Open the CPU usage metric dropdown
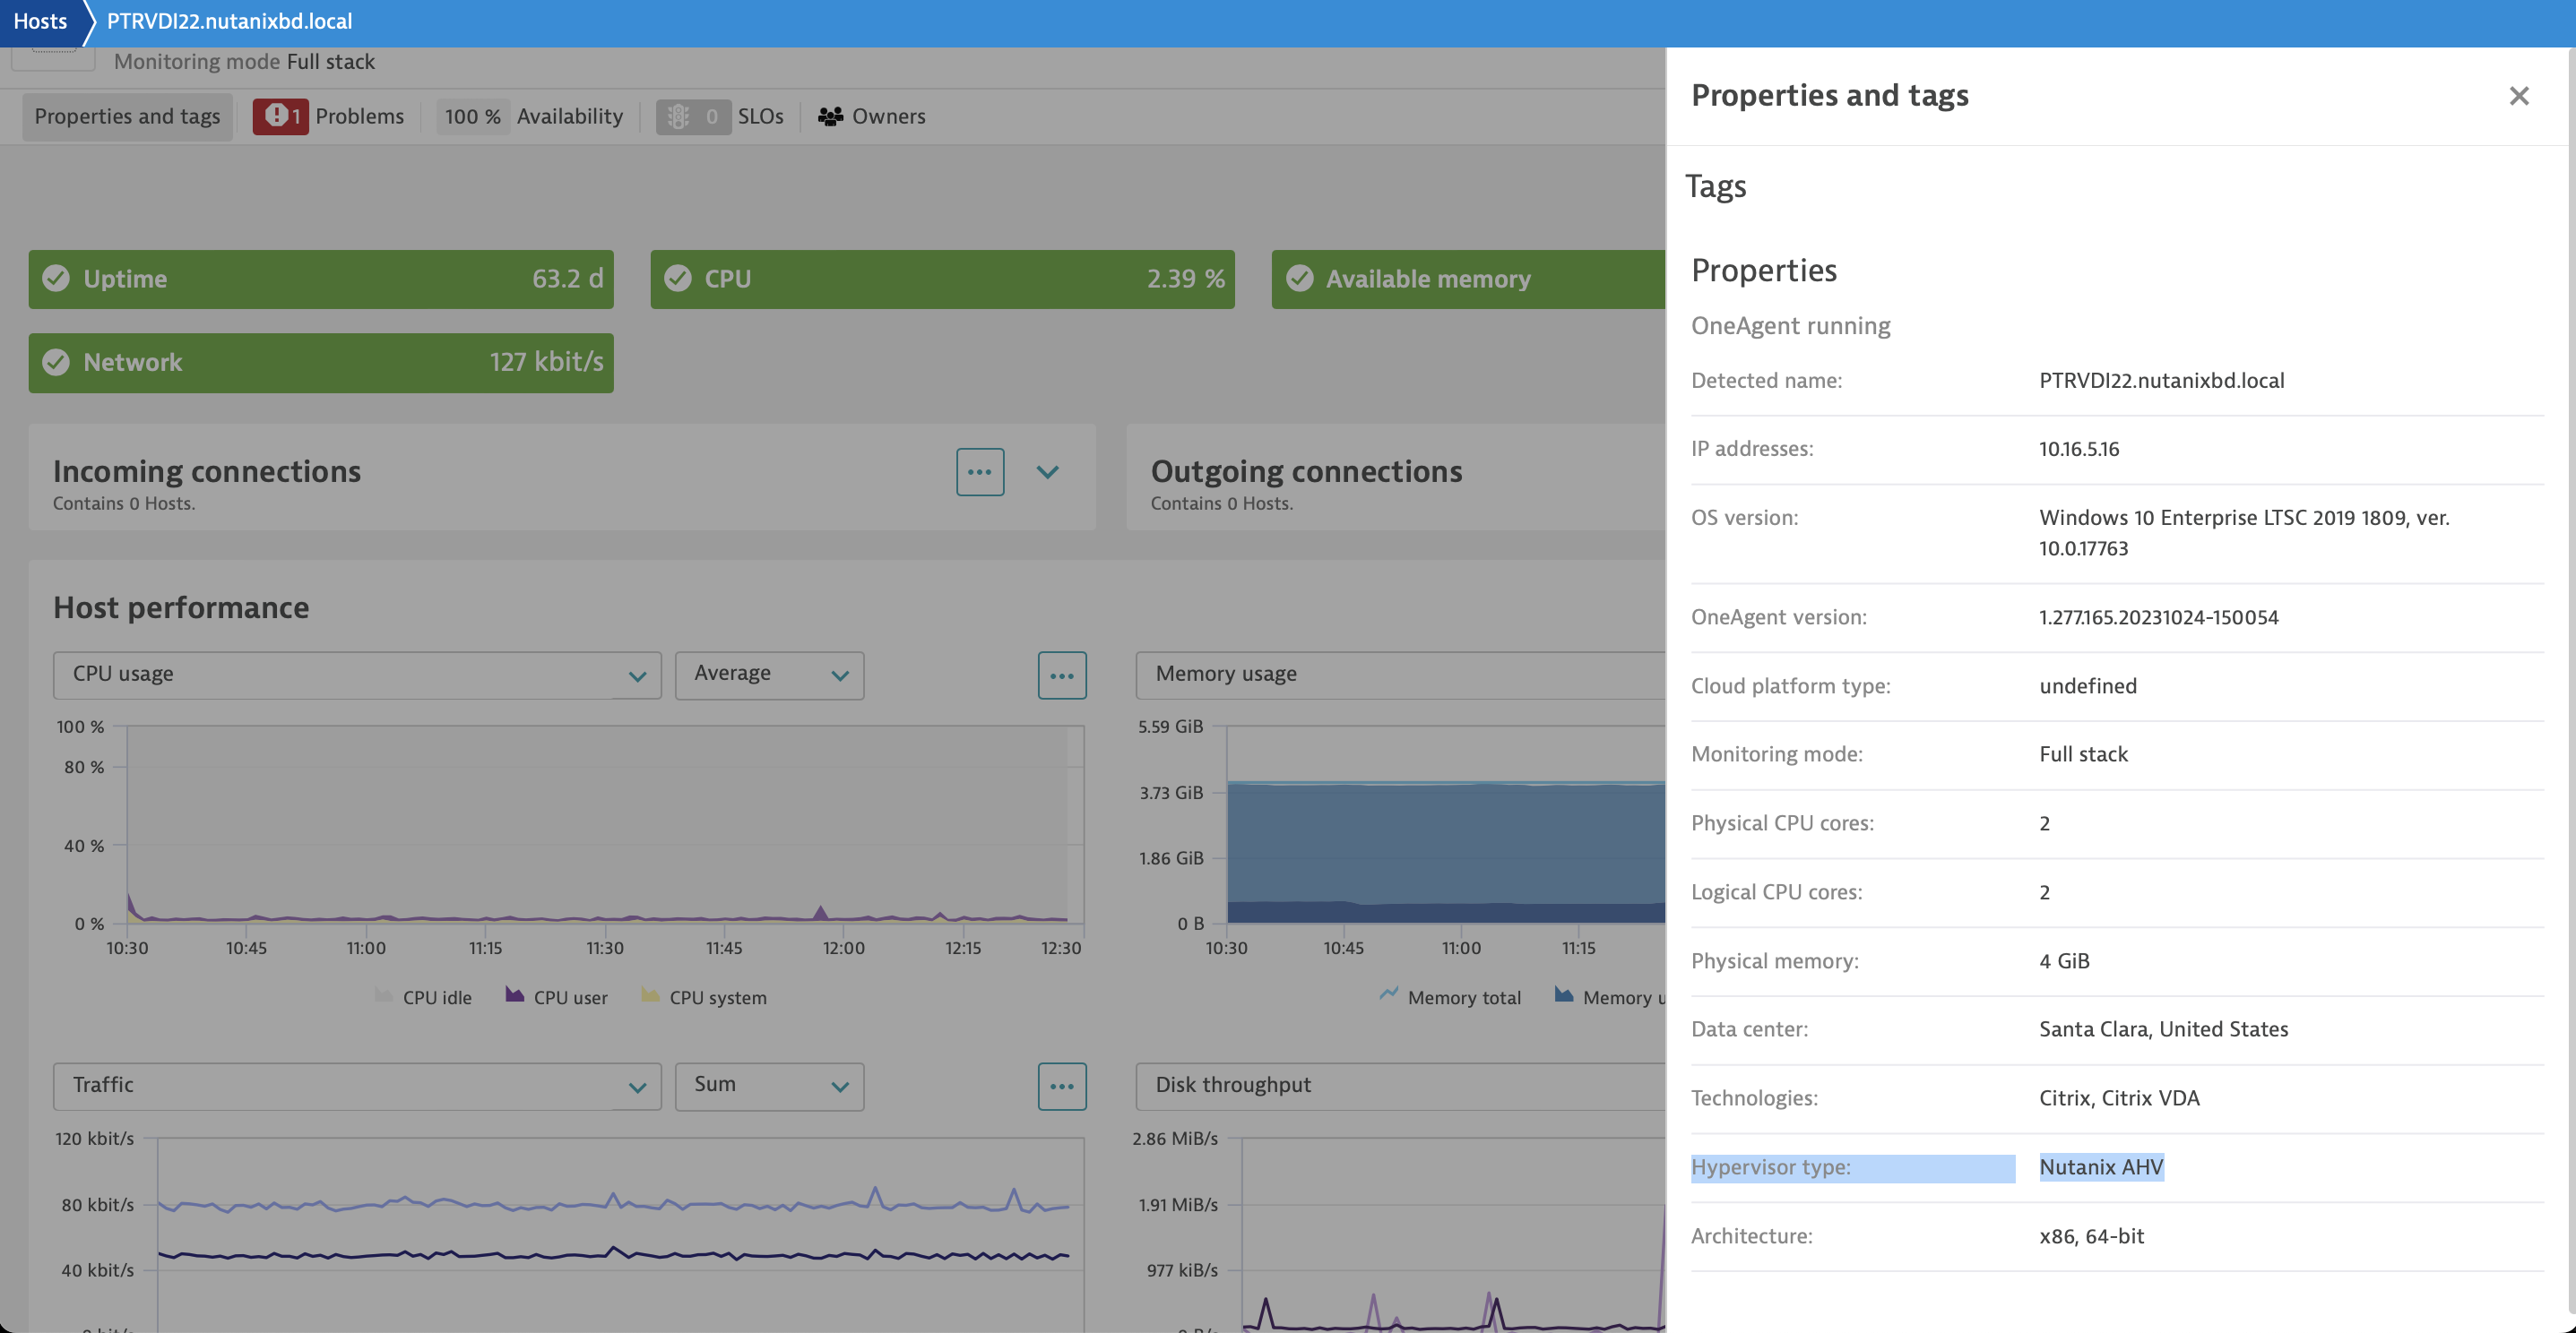Image resolution: width=2576 pixels, height=1333 pixels. pos(357,675)
